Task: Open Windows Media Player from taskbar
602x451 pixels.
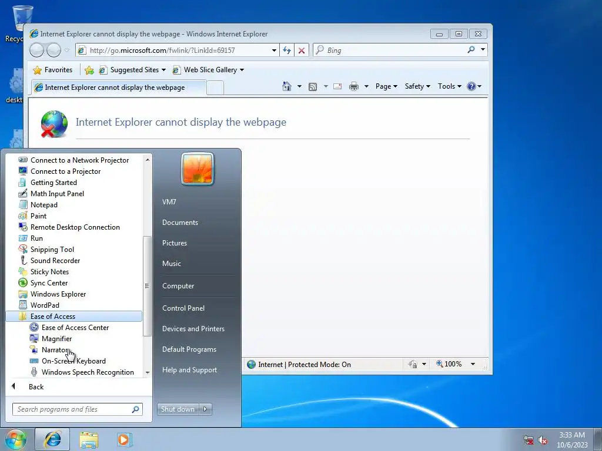Action: (123, 439)
